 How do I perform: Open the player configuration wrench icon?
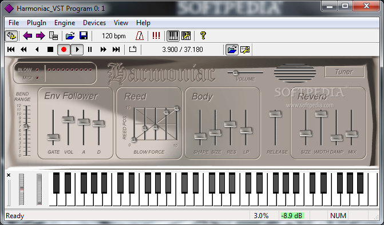tap(245, 50)
